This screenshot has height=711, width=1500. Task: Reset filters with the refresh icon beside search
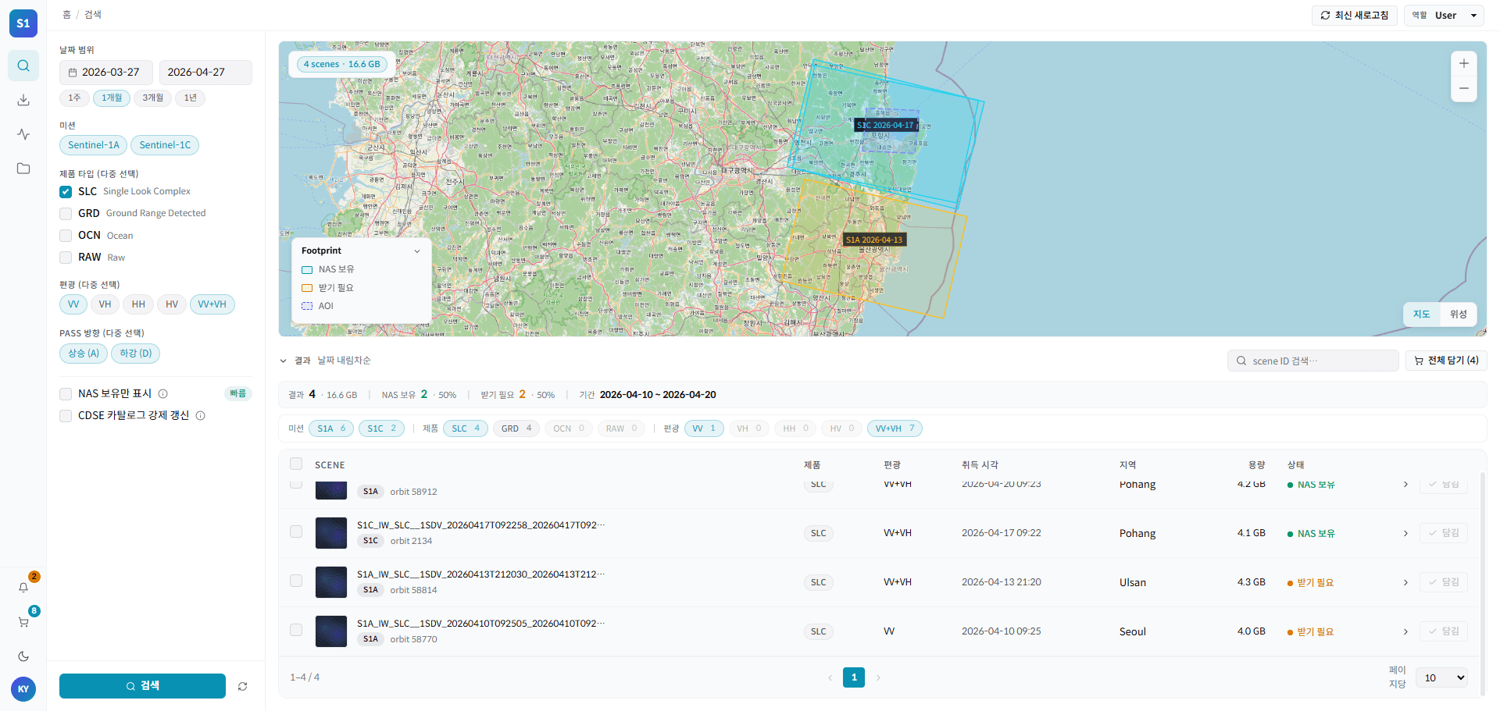(x=243, y=686)
